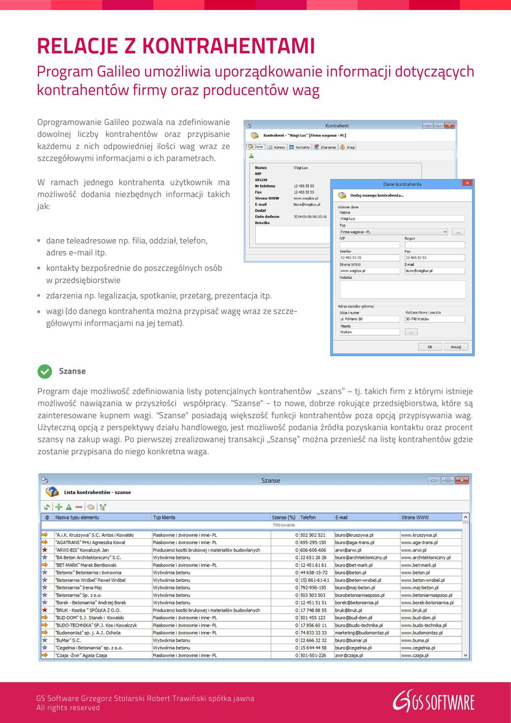Close the Dane kontrahenta dialog
Viewport: 511px width, 723px height.
coord(467,183)
